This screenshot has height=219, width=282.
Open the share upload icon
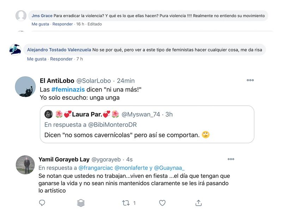click(198, 203)
